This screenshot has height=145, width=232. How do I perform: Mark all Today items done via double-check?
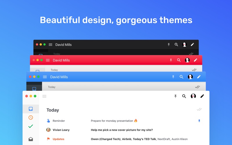(199, 110)
